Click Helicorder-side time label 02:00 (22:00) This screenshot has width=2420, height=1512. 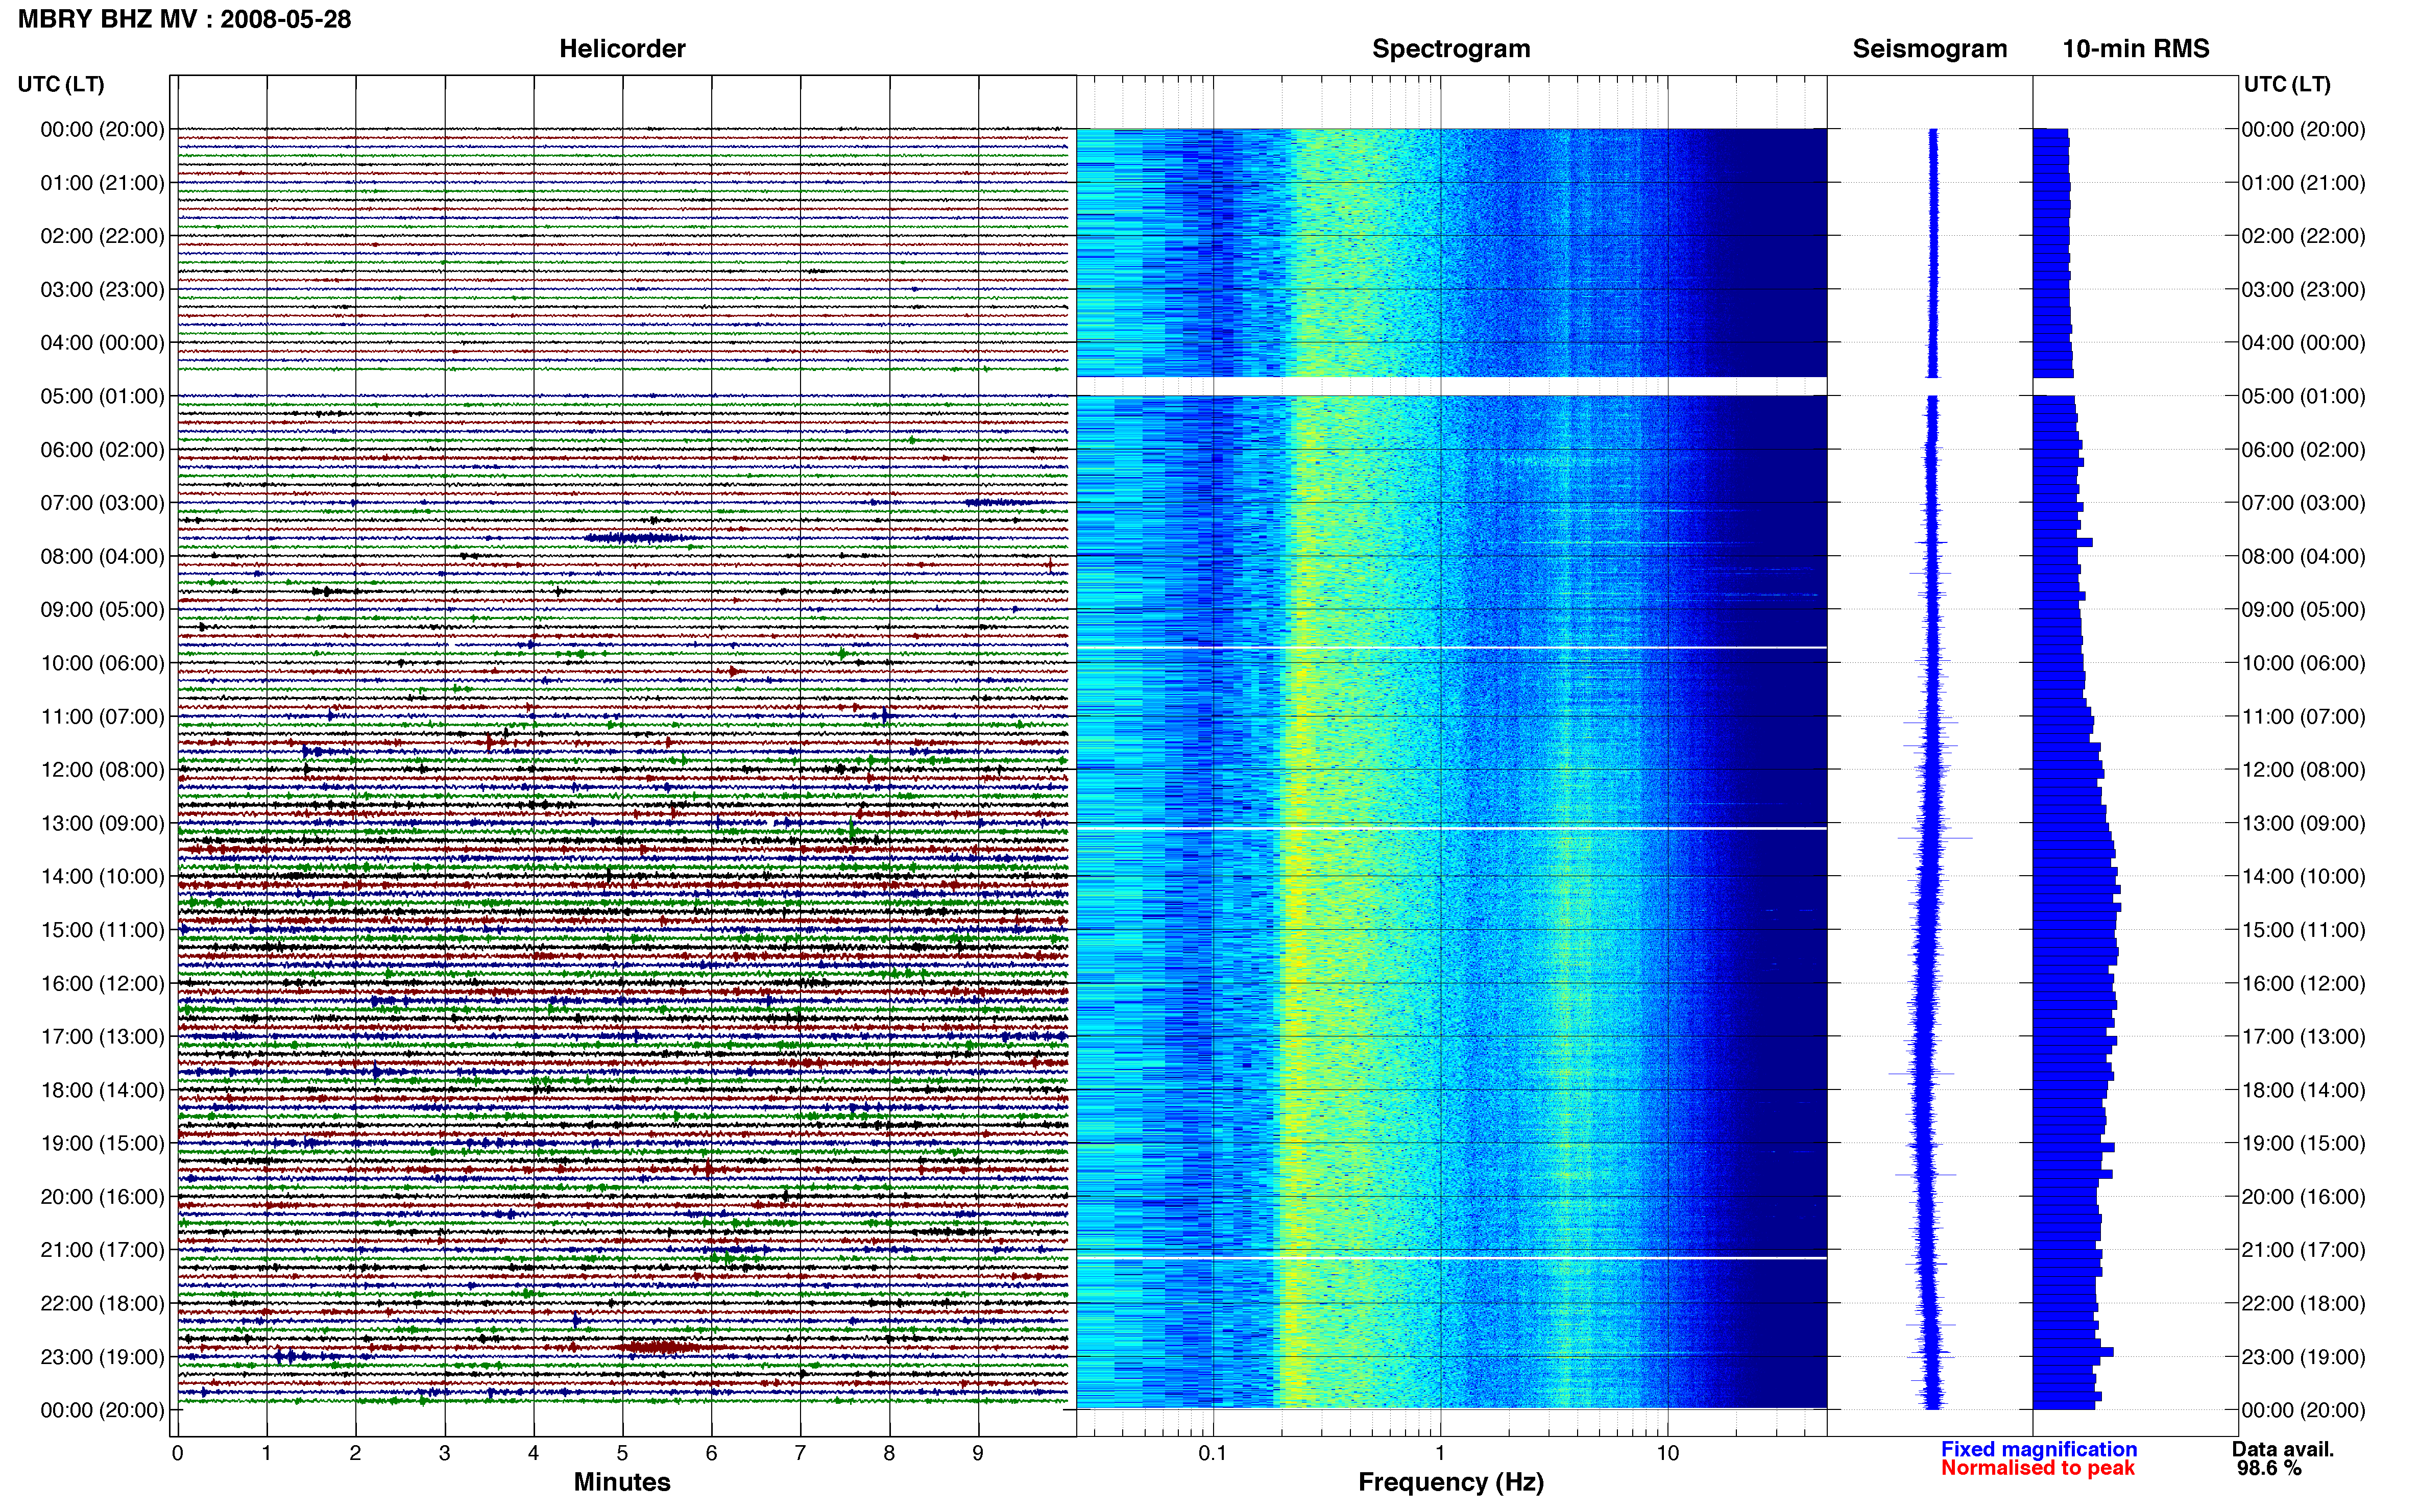[x=102, y=236]
